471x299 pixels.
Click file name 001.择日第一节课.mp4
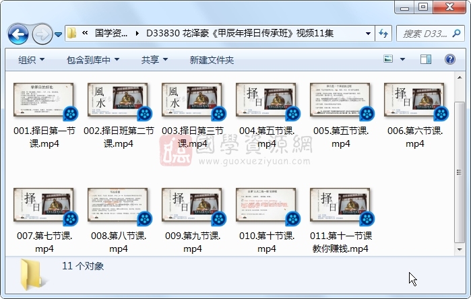point(44,137)
